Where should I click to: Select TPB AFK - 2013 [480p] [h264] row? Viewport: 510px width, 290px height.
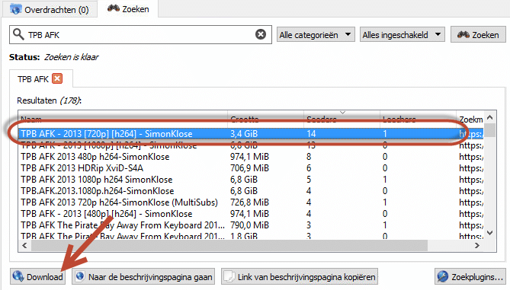point(251,214)
